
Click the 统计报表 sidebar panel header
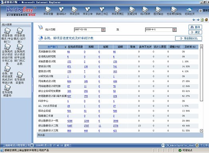tap(16, 25)
